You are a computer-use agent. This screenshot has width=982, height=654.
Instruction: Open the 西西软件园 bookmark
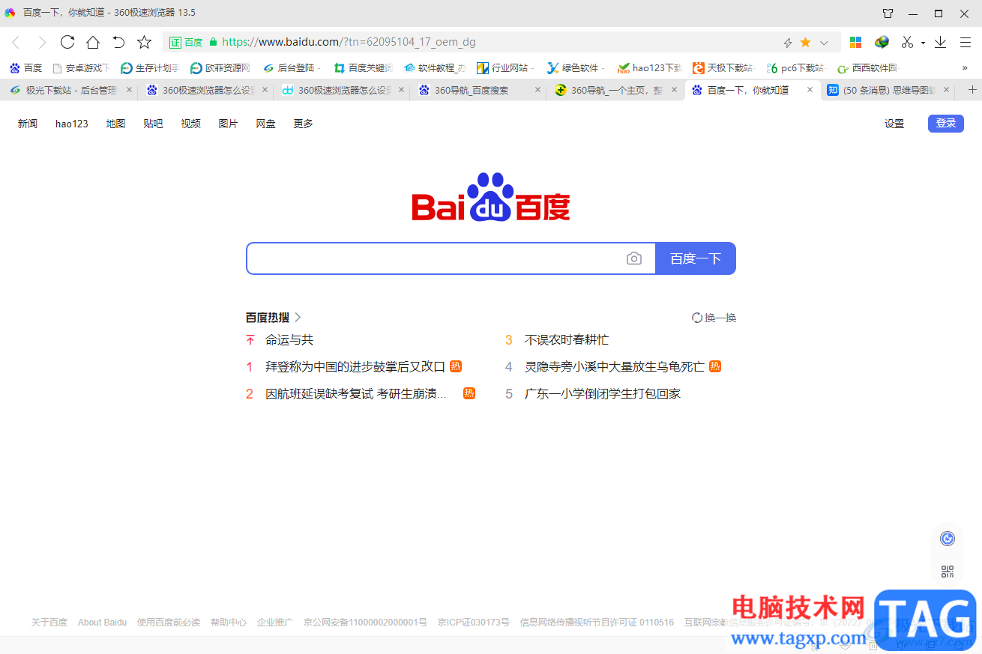tap(867, 68)
